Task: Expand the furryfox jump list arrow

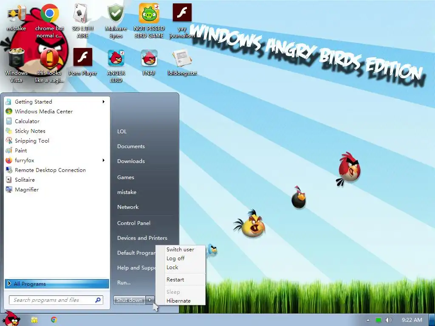Action: pyautogui.click(x=104, y=160)
